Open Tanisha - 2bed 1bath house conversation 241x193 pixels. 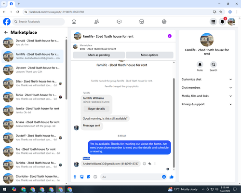33,165
